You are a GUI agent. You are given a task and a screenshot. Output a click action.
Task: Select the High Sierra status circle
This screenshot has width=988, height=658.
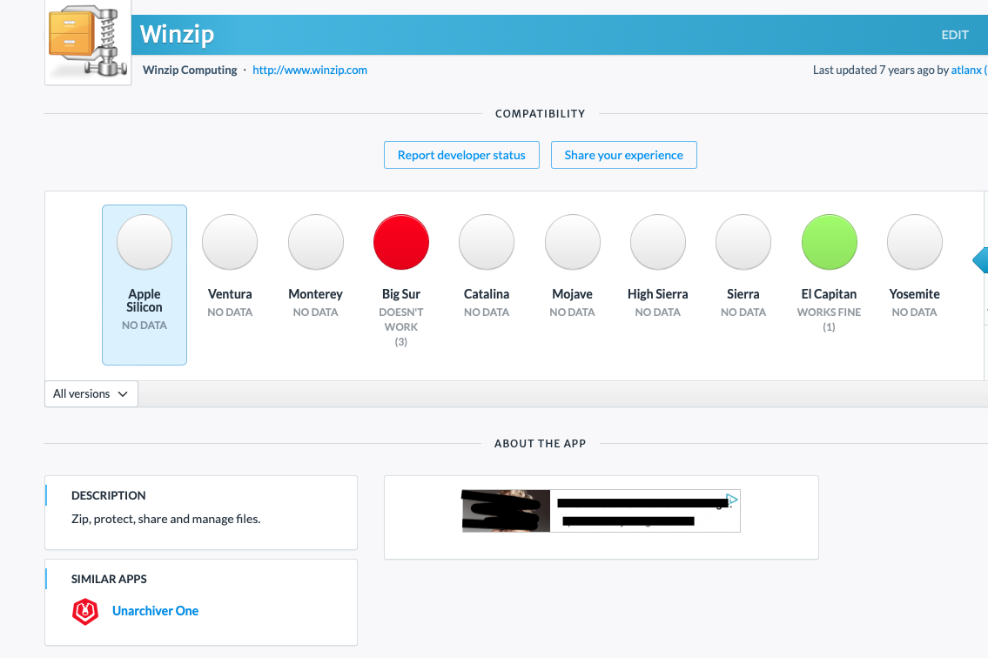[x=658, y=242]
